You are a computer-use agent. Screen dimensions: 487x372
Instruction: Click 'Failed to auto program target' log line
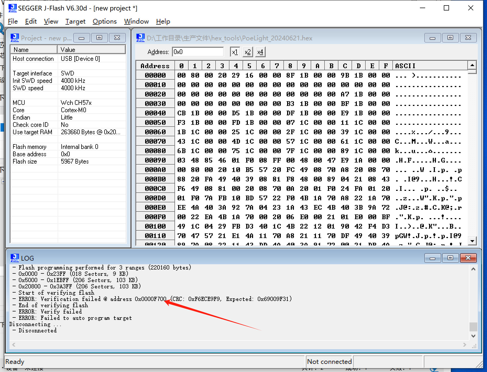(72, 318)
